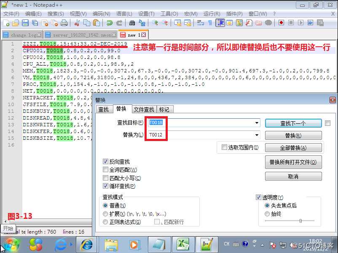Select the 普通 search mode radio button
Viewport: 338px width, 253px height.
[105, 205]
